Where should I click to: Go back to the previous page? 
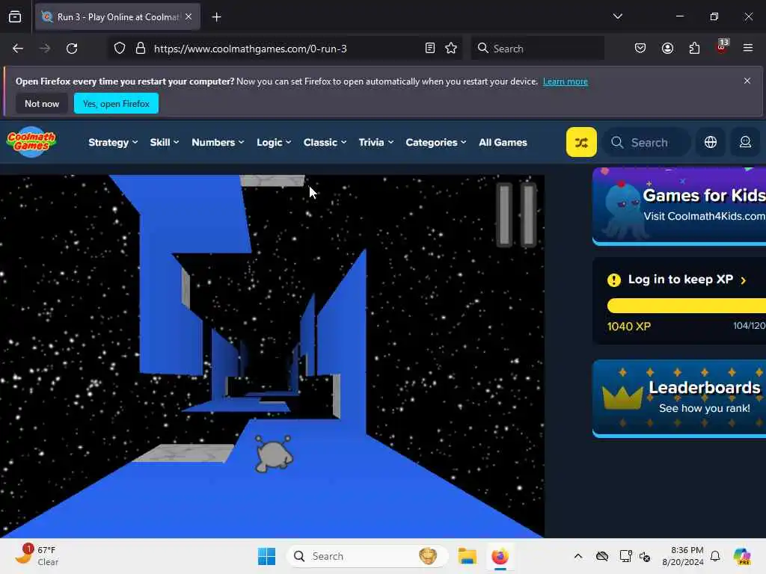(18, 49)
